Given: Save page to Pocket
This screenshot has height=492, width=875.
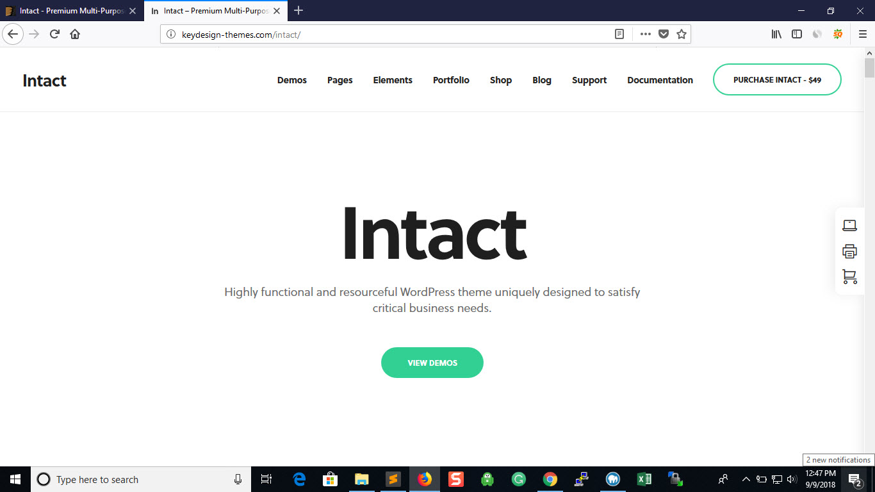Looking at the screenshot, I should pos(664,35).
